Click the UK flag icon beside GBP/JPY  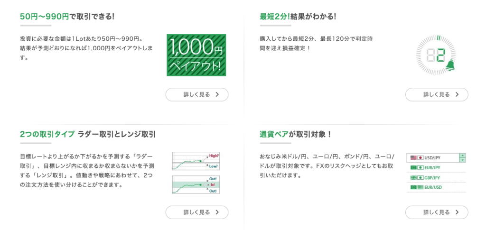(x=413, y=178)
